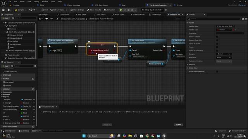Compile the blueprint
Screen dimensions: 248x139
pyautogui.click(x=19, y=10)
